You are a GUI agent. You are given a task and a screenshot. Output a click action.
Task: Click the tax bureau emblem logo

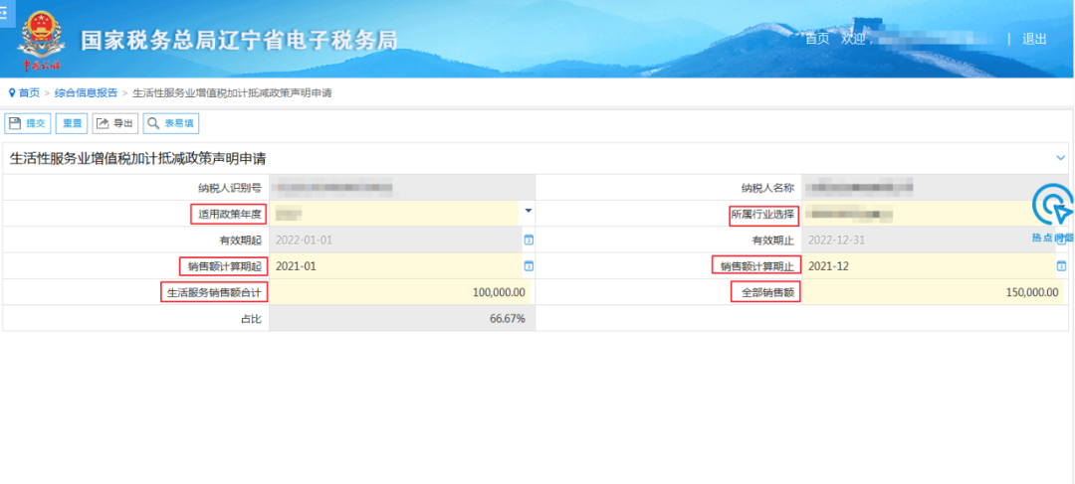click(x=41, y=38)
